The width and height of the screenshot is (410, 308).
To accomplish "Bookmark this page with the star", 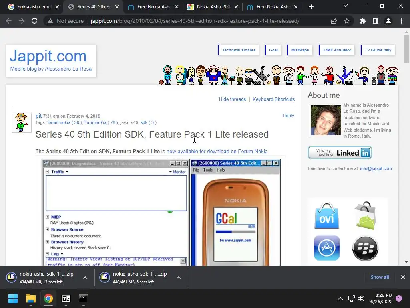I will pyautogui.click(x=347, y=21).
